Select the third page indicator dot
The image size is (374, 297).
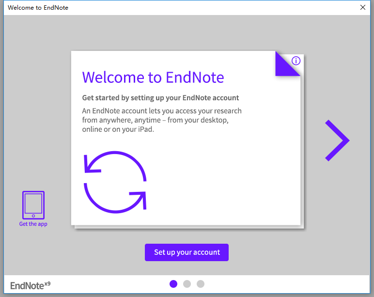(201, 284)
